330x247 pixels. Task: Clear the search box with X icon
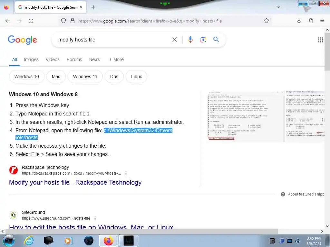tap(175, 40)
